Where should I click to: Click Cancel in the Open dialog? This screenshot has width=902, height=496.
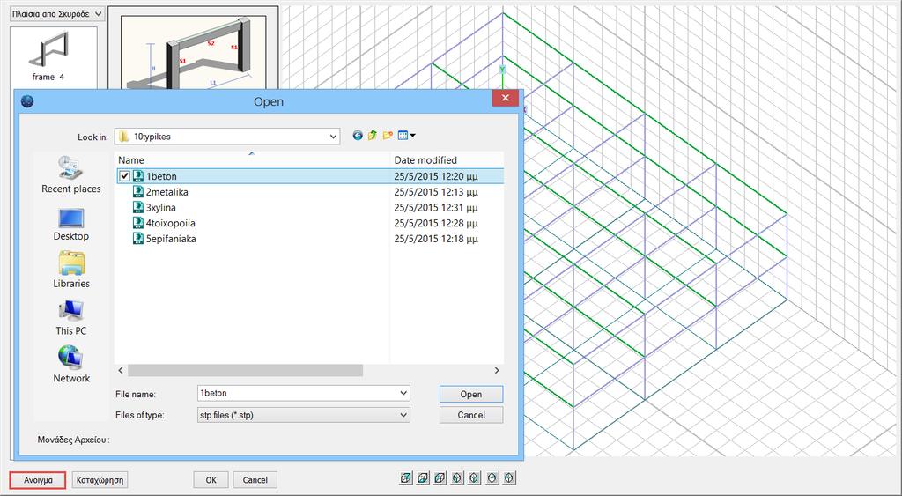point(471,415)
